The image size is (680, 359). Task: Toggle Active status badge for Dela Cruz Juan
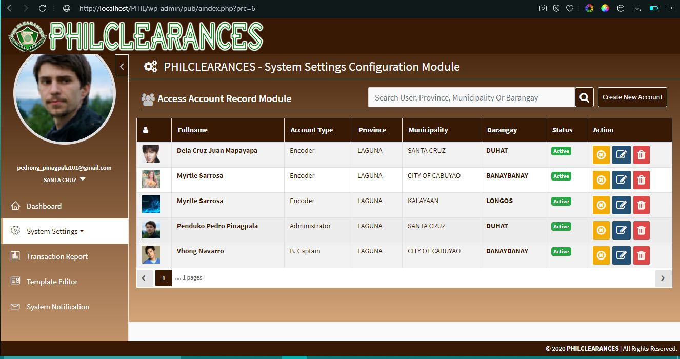coord(561,151)
